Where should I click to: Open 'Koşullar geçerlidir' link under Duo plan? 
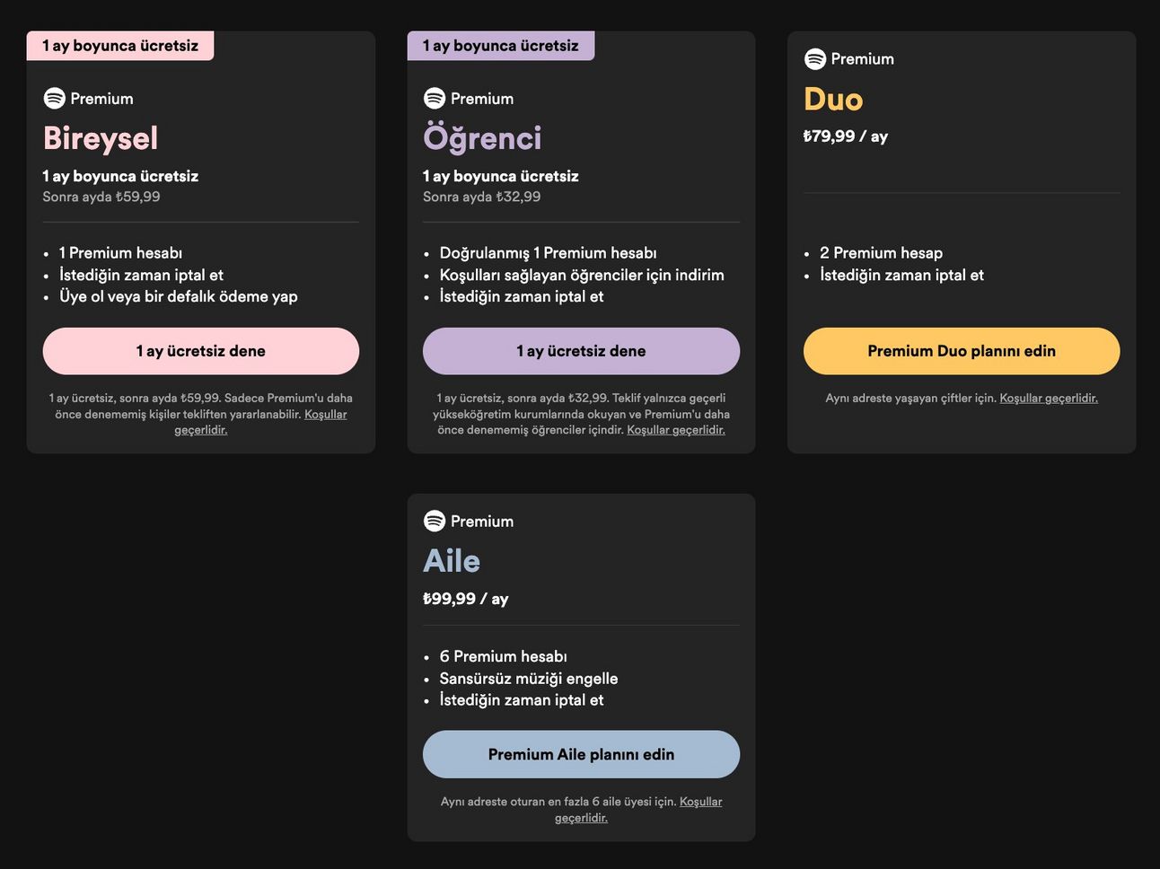pyautogui.click(x=1049, y=398)
